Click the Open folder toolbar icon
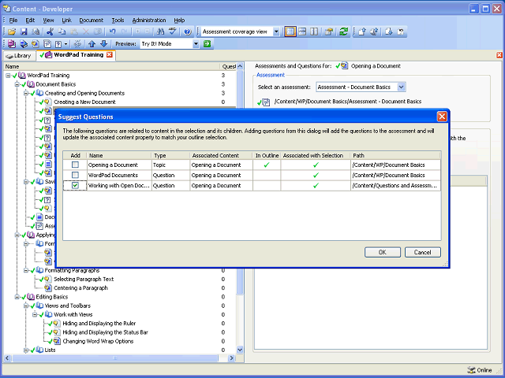505x378 pixels. pos(12,31)
